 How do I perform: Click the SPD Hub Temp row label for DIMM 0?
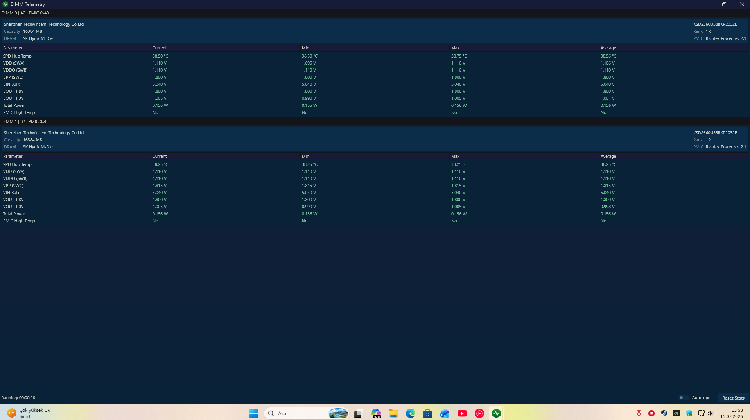[17, 56]
